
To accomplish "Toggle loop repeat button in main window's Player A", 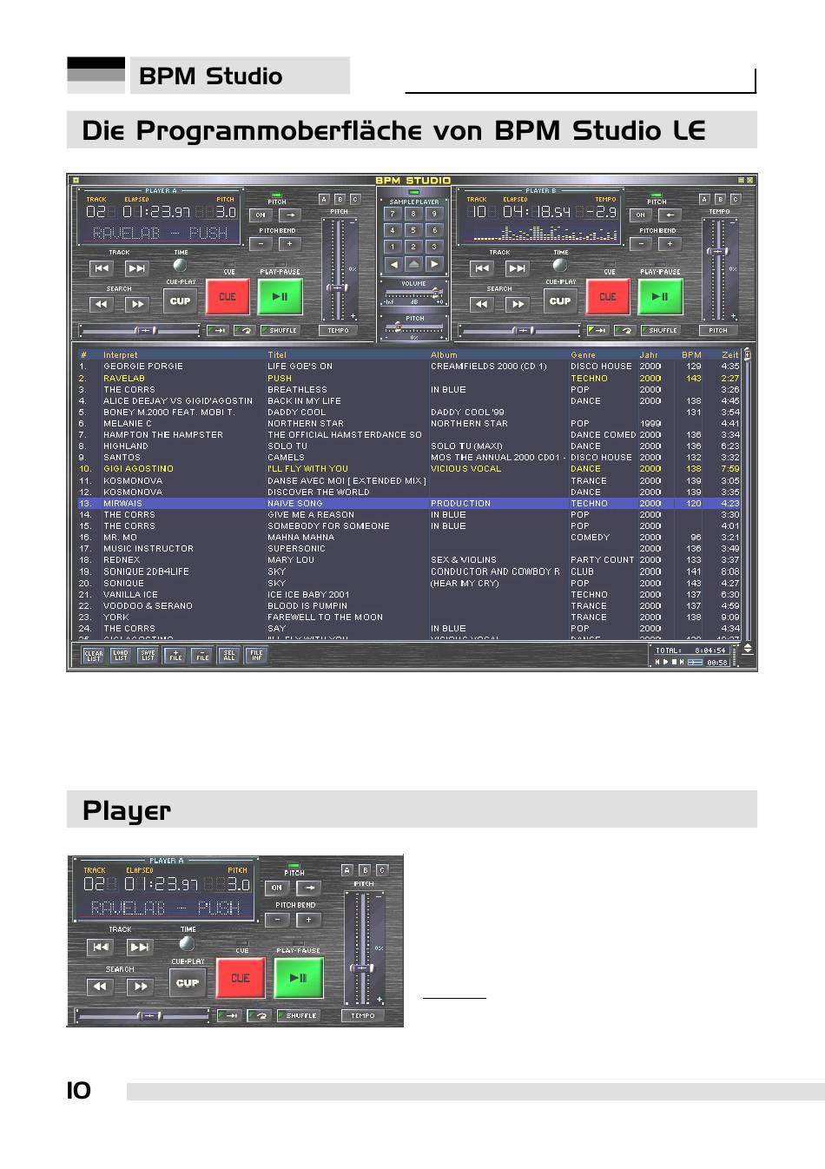I will (x=244, y=330).
